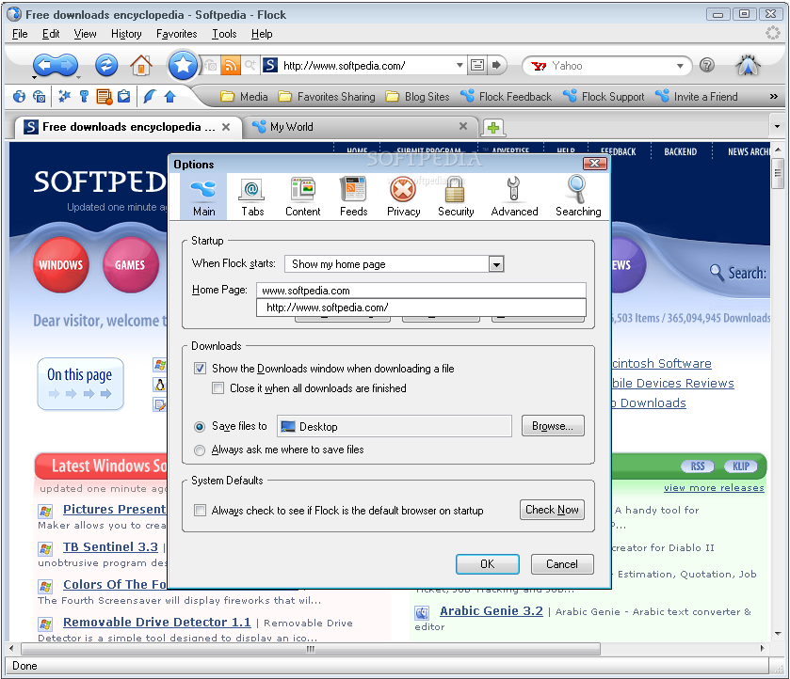Open the orange news feeds icon
The height and width of the screenshot is (679, 790).
[105, 96]
